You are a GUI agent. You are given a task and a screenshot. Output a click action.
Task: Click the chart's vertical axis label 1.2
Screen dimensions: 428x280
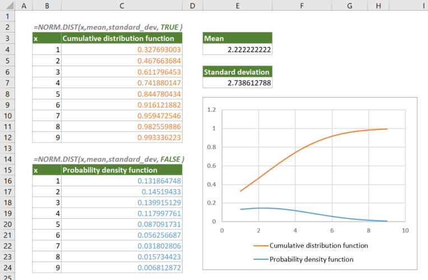point(212,110)
